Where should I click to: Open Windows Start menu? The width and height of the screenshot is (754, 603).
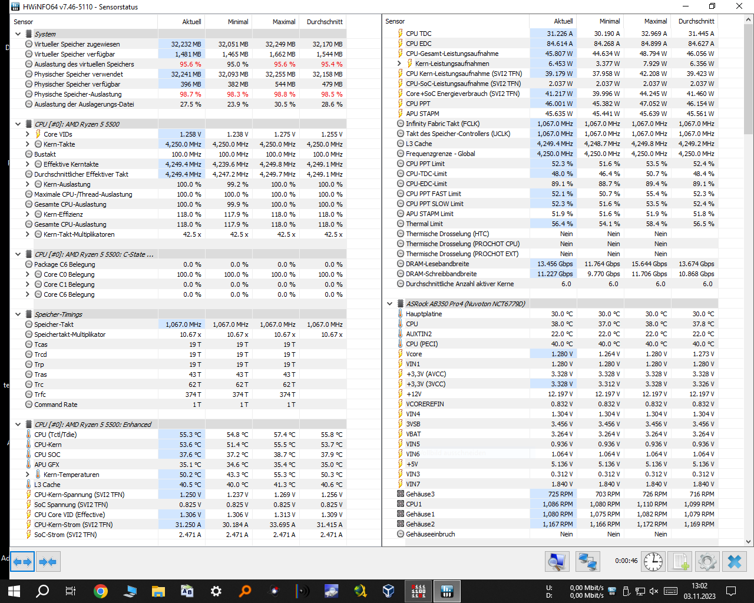14,591
